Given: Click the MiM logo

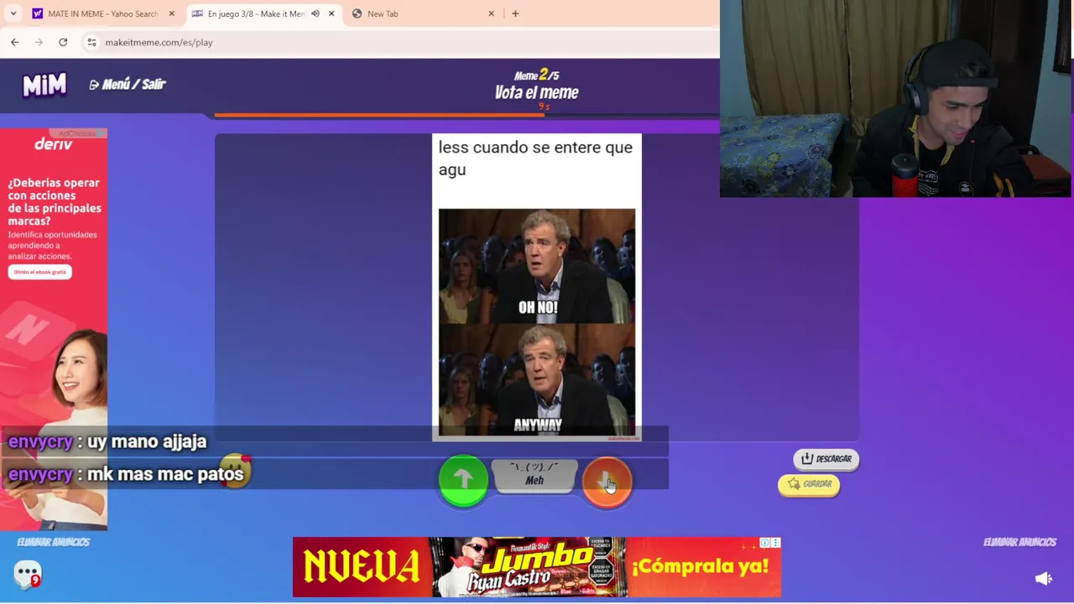Looking at the screenshot, I should (44, 84).
